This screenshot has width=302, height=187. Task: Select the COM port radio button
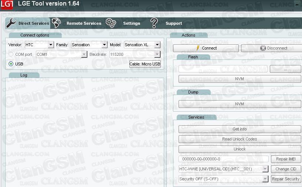tap(11, 54)
